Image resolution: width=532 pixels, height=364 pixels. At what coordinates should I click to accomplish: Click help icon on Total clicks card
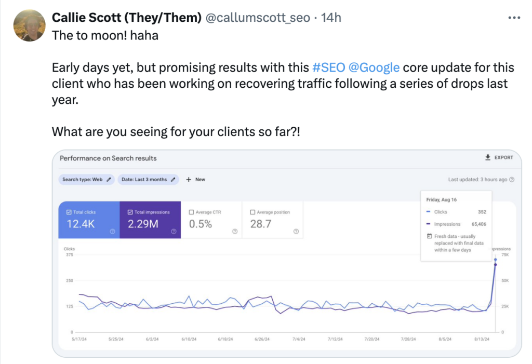click(x=113, y=232)
